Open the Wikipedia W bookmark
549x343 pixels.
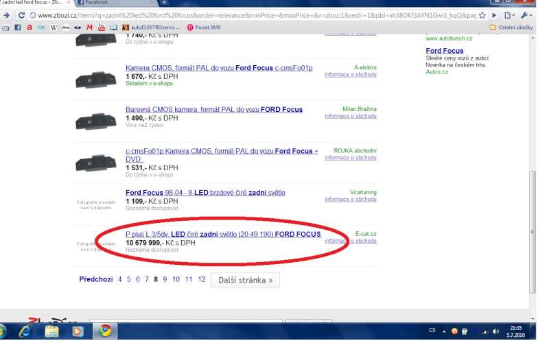point(54,27)
